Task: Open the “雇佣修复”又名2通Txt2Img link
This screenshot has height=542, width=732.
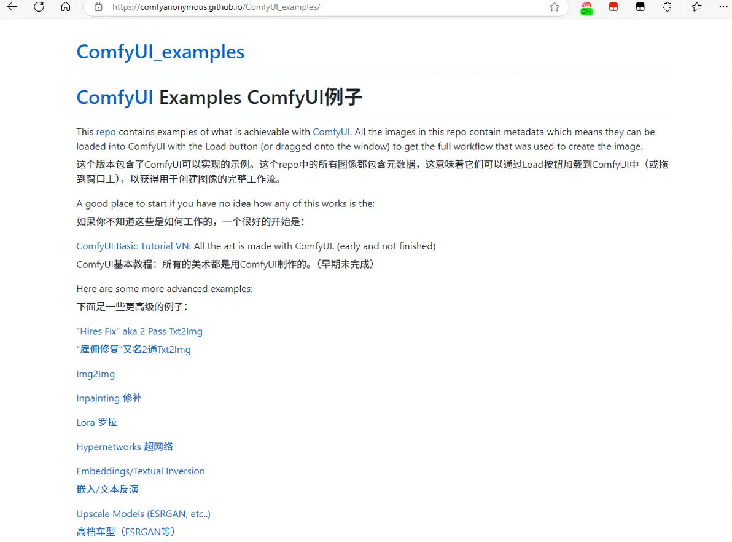Action: pyautogui.click(x=133, y=350)
